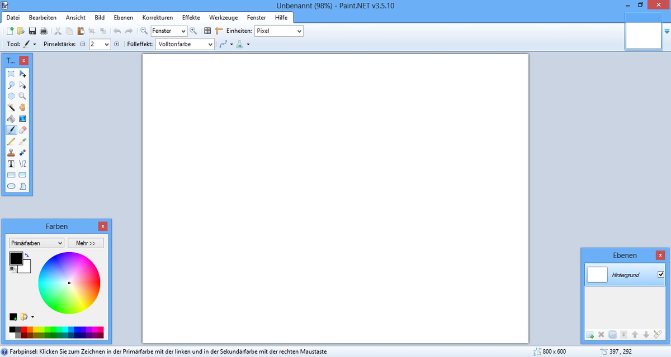Expand the Fülleffekt Volltonfarbe dropdown

185,44
